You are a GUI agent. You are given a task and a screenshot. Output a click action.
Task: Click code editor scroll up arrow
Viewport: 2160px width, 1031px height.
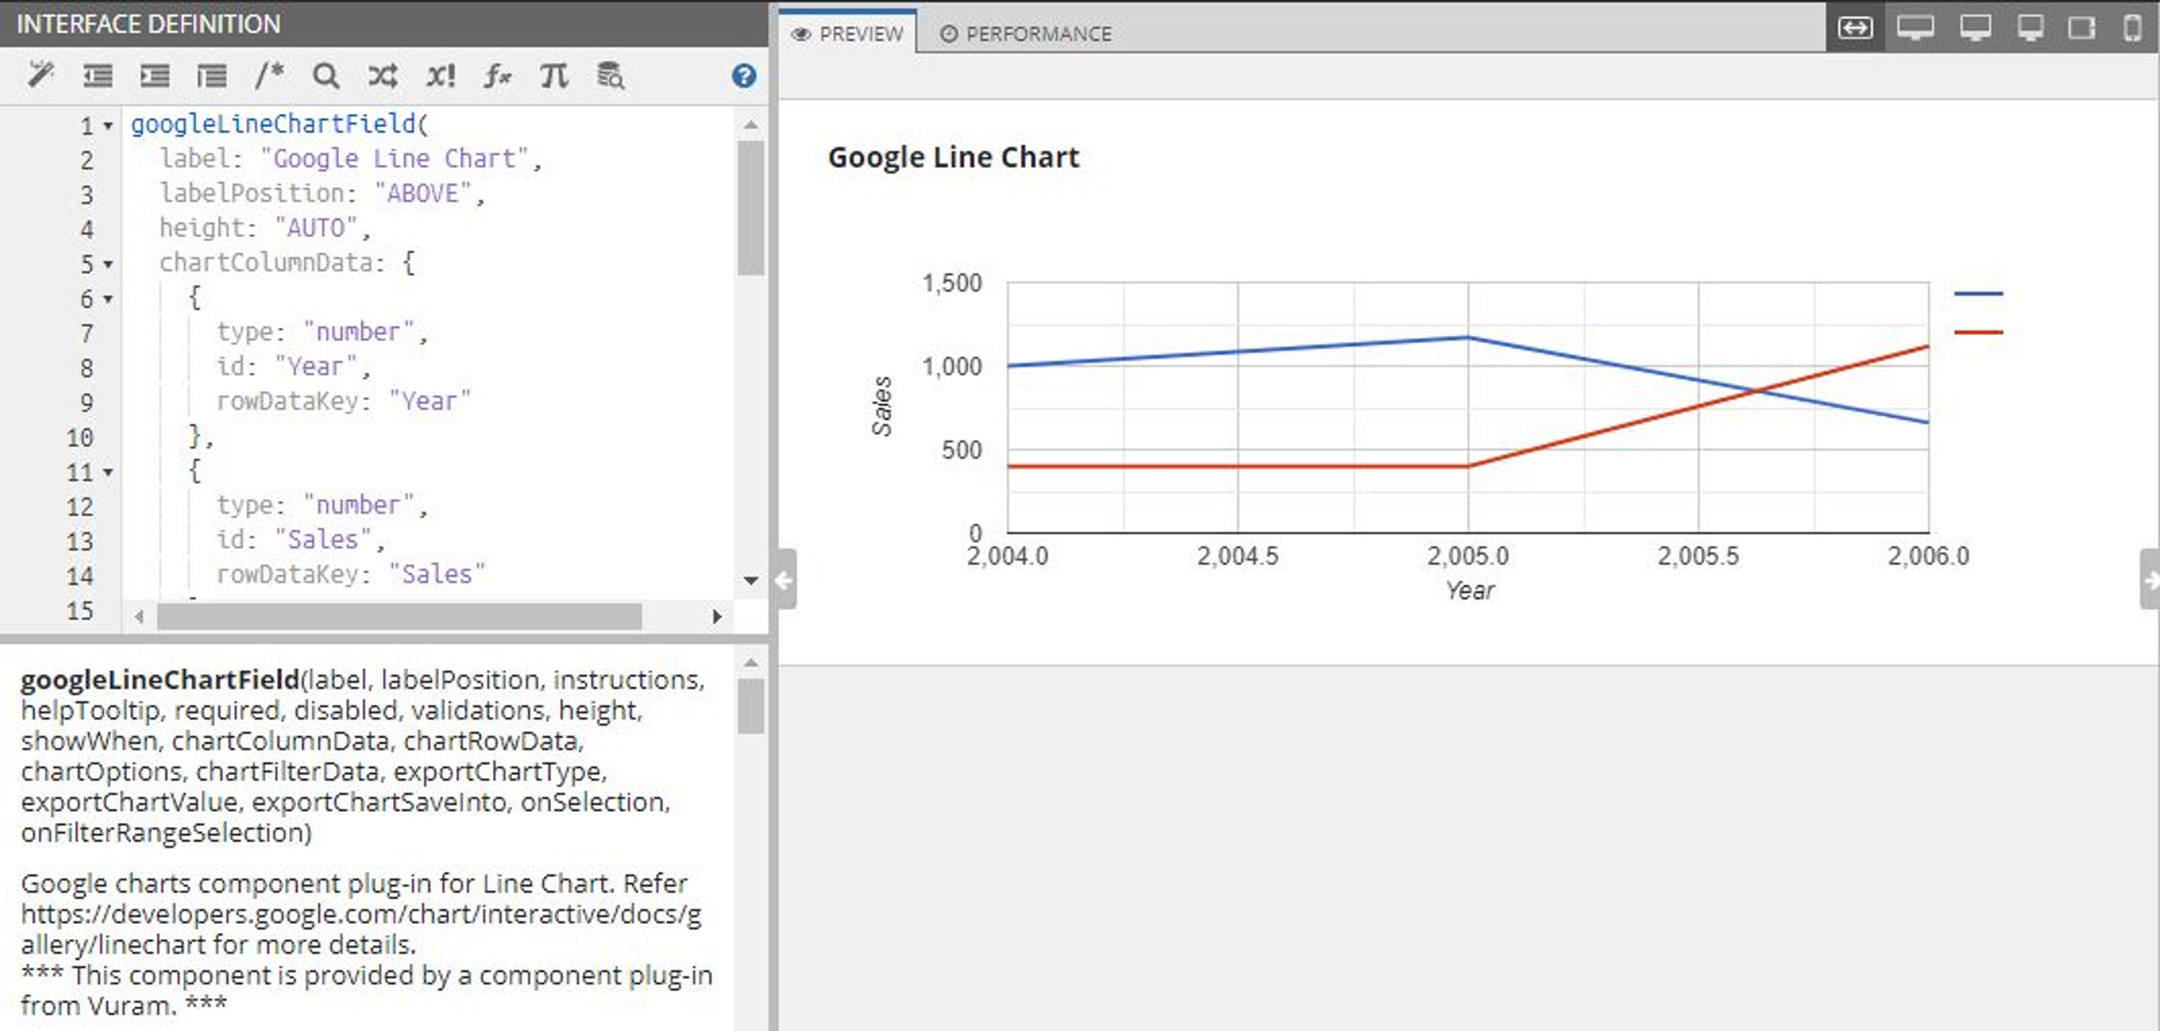point(751,125)
